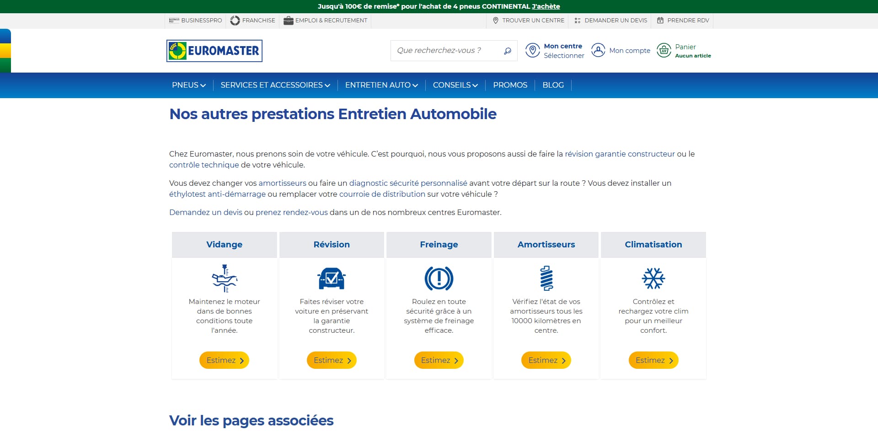The width and height of the screenshot is (878, 435).
Task: Click the prenez rendez-vous link
Action: click(292, 212)
